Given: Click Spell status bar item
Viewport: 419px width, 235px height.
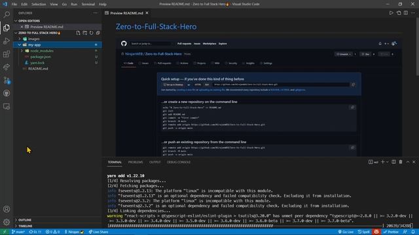Looking at the screenshot, I should (x=364, y=232).
